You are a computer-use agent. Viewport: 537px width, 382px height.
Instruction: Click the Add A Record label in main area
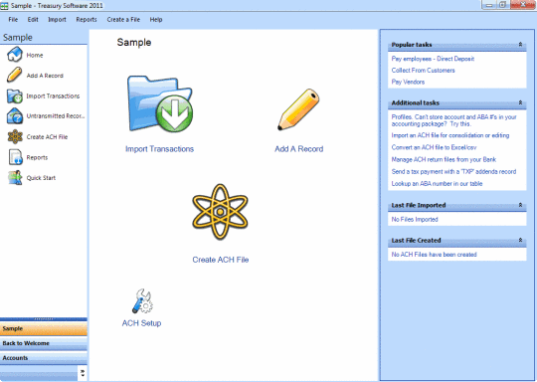[x=299, y=149]
